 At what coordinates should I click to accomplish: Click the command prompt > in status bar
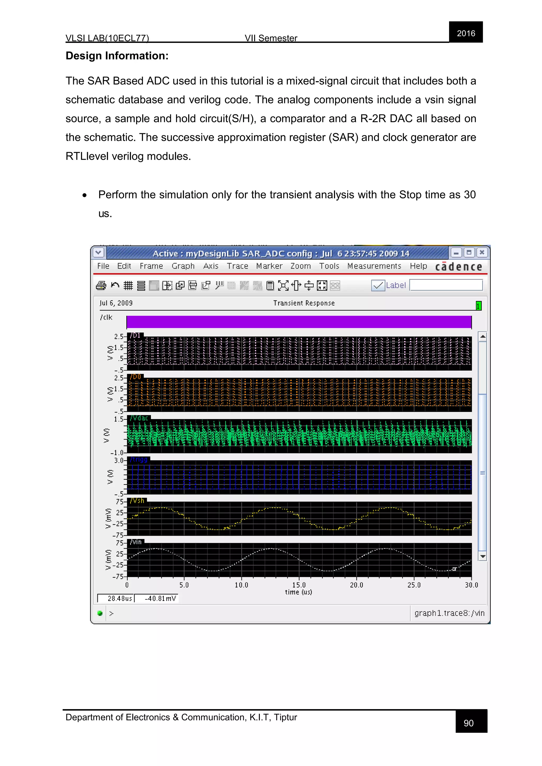pos(111,613)
